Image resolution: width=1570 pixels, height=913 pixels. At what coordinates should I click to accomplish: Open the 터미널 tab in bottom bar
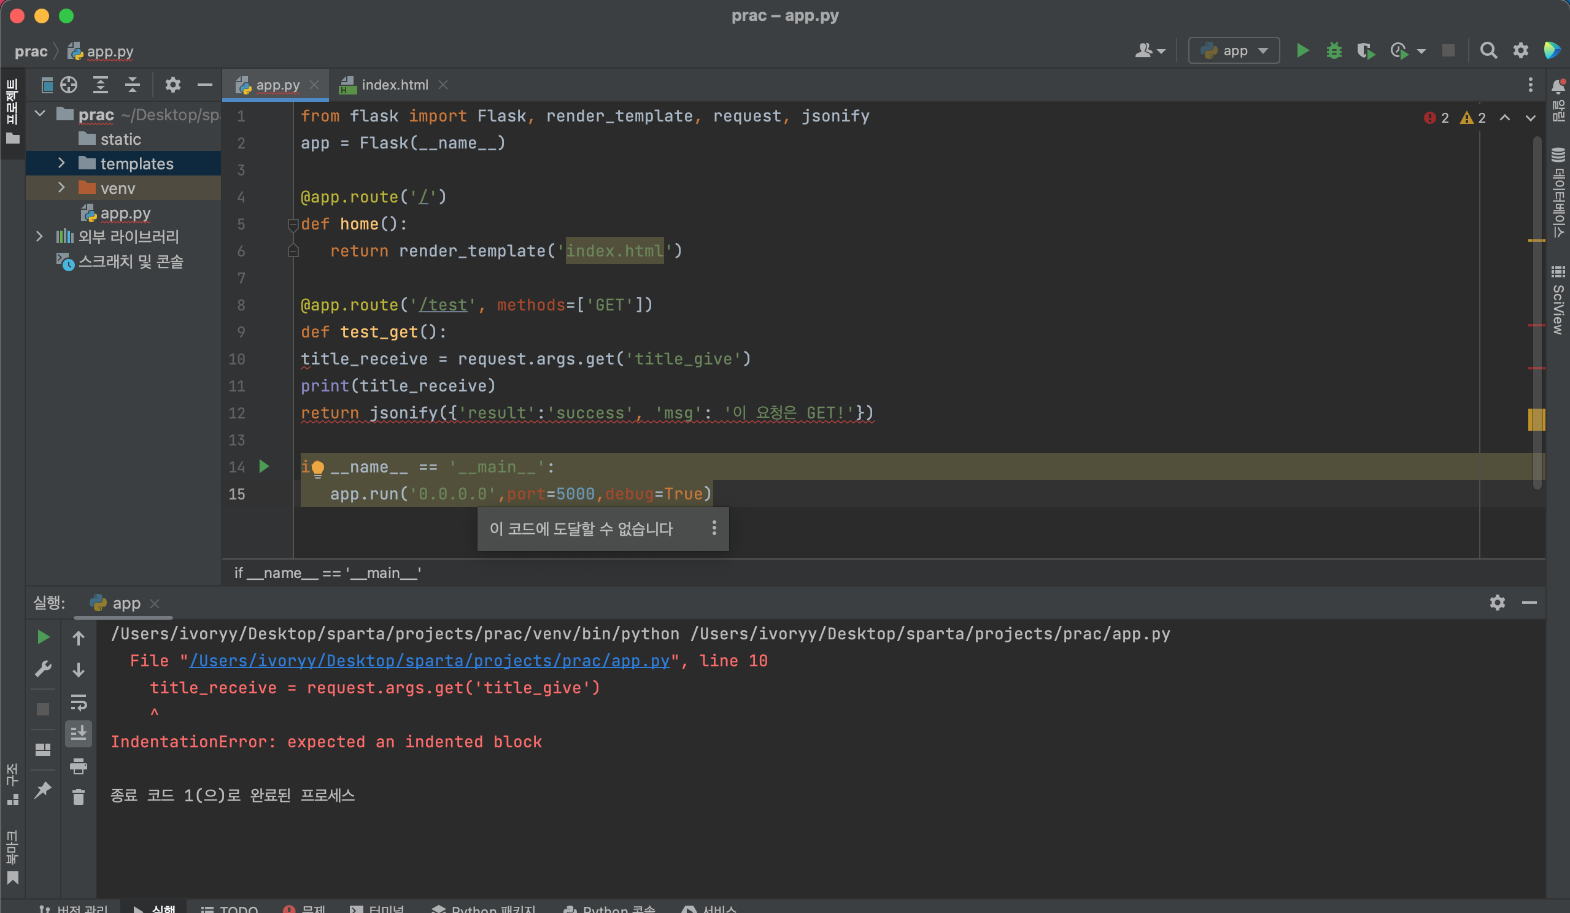coord(377,908)
